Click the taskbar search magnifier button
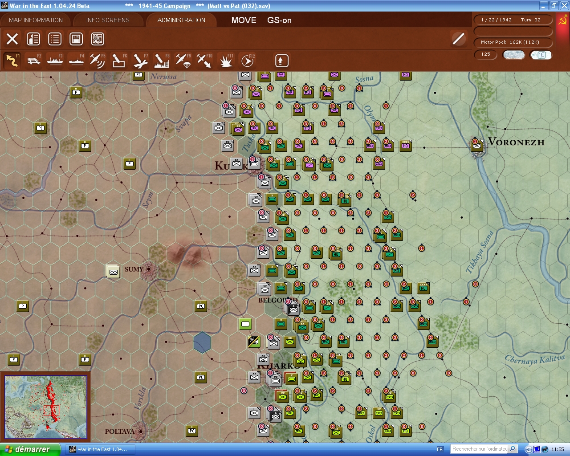The width and height of the screenshot is (570, 456). click(513, 449)
